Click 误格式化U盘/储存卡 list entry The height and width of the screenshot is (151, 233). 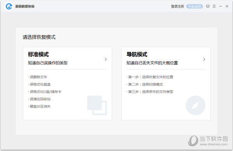point(45,92)
